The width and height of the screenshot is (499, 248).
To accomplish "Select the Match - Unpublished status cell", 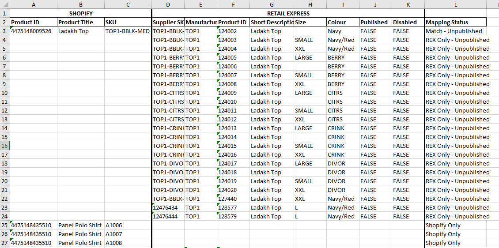I will [x=456, y=31].
